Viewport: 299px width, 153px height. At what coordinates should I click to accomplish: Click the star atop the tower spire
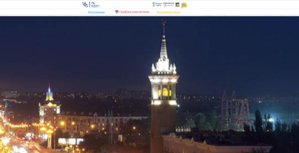(x=164, y=22)
